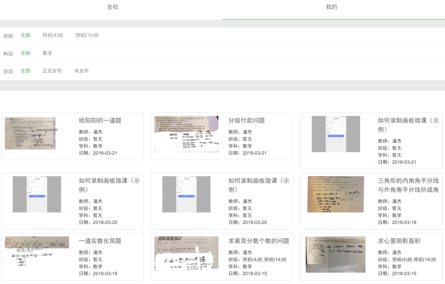The height and width of the screenshot is (284, 445).
Task: Choose 全部 in the 班级 filter row
Action: tap(25, 35)
